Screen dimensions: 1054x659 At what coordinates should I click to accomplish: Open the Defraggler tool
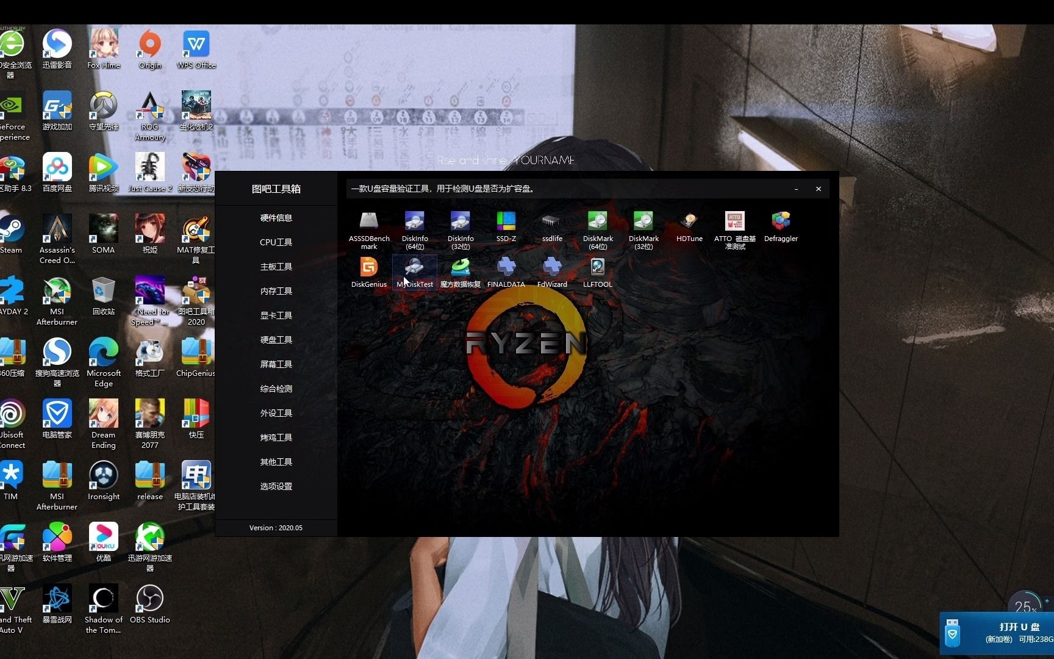(781, 226)
